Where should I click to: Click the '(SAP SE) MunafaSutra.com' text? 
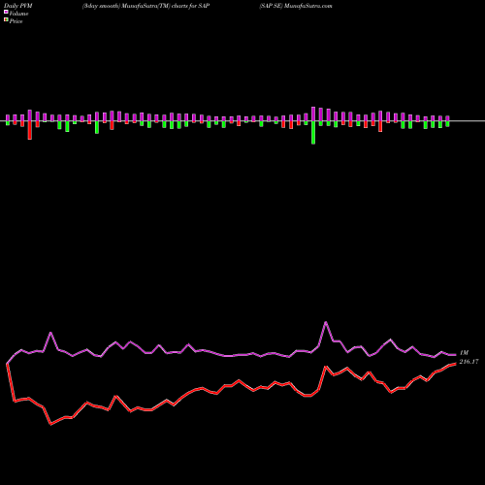pos(296,6)
